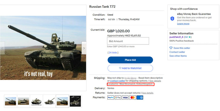Click the seller feedback star icon

(190, 37)
